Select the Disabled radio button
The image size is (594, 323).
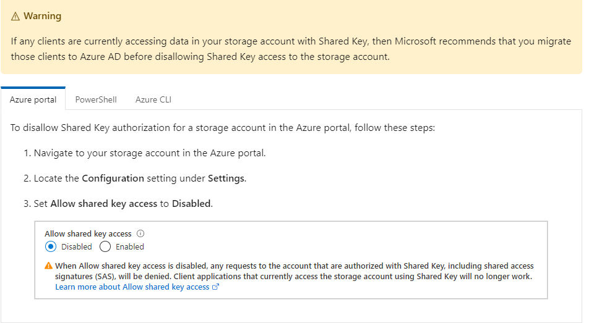pos(51,247)
